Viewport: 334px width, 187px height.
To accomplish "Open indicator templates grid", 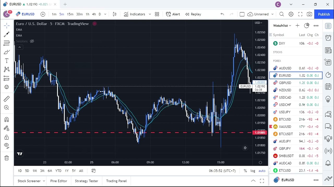I will [x=157, y=14].
